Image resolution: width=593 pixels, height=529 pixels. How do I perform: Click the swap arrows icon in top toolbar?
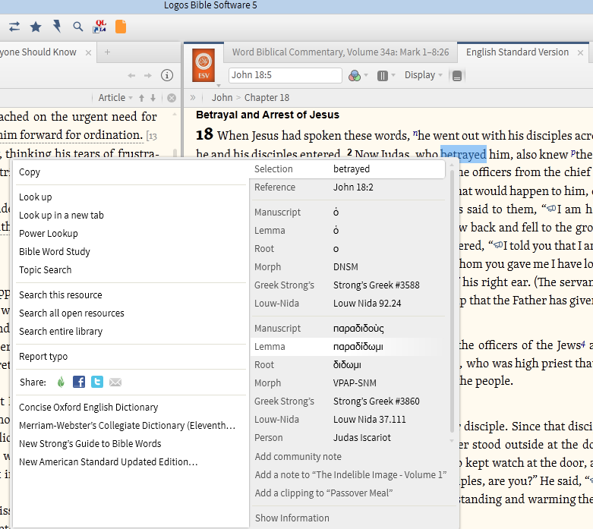click(14, 27)
